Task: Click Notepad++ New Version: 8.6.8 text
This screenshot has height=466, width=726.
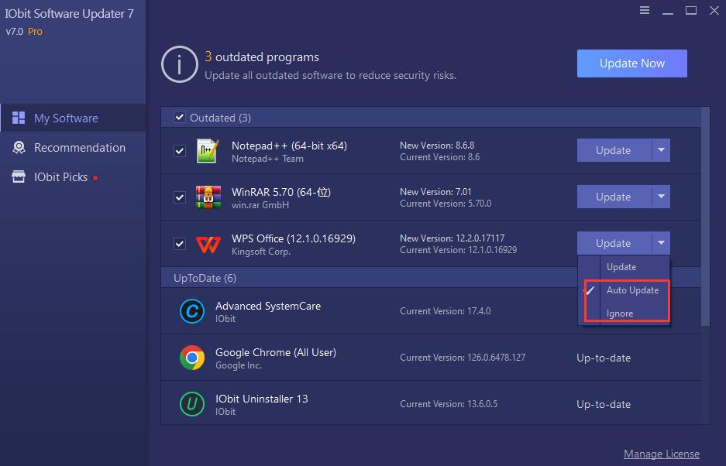Action: pos(437,146)
